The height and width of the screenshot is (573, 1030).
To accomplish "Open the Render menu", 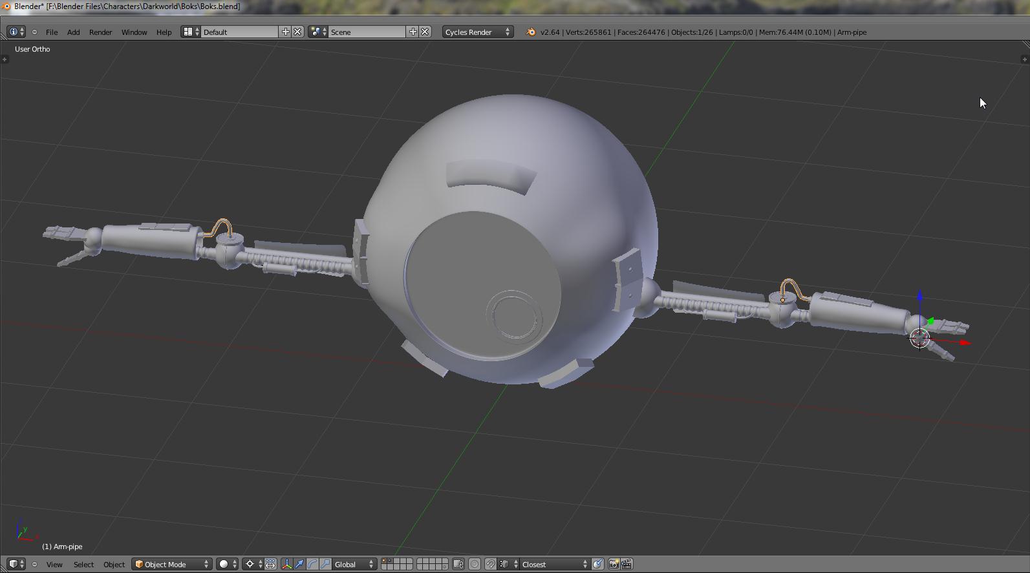I will click(100, 32).
